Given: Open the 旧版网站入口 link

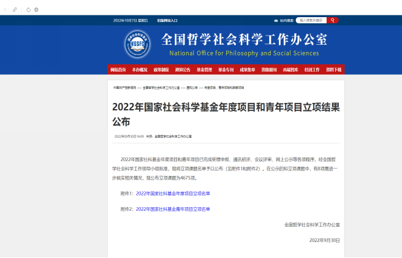Looking at the screenshot, I should [x=167, y=20].
